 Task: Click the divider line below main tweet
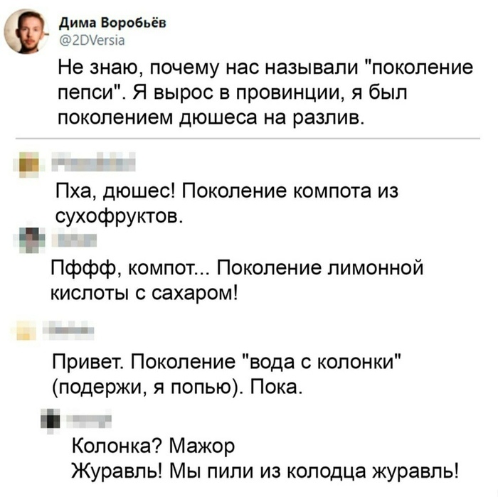(x=248, y=139)
